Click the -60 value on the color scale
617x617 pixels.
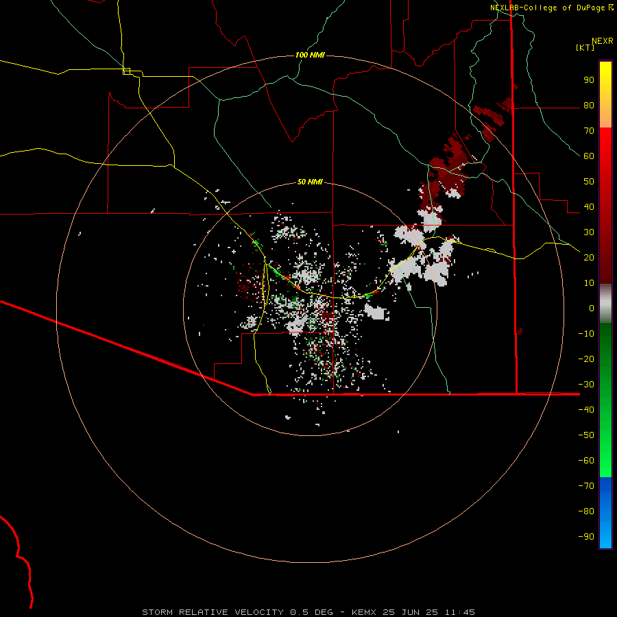(586, 461)
